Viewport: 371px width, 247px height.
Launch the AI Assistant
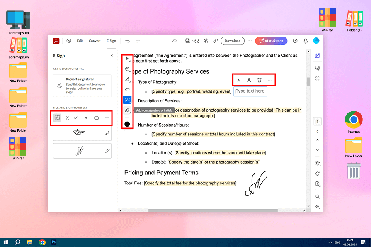coord(271,41)
